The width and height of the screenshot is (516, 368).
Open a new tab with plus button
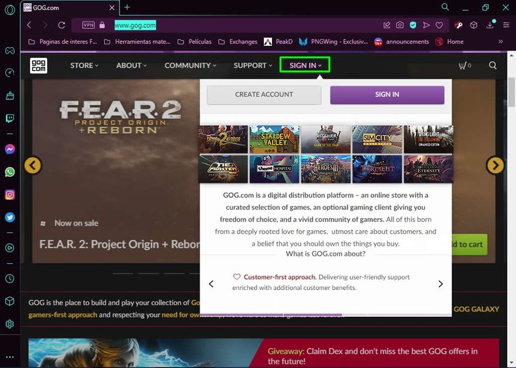[127, 7]
